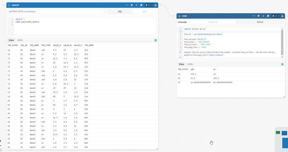Click the THE_NAME column header
The image size is (288, 152).
click(34, 46)
